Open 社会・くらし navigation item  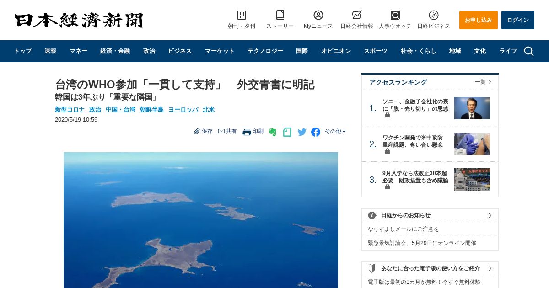click(419, 51)
